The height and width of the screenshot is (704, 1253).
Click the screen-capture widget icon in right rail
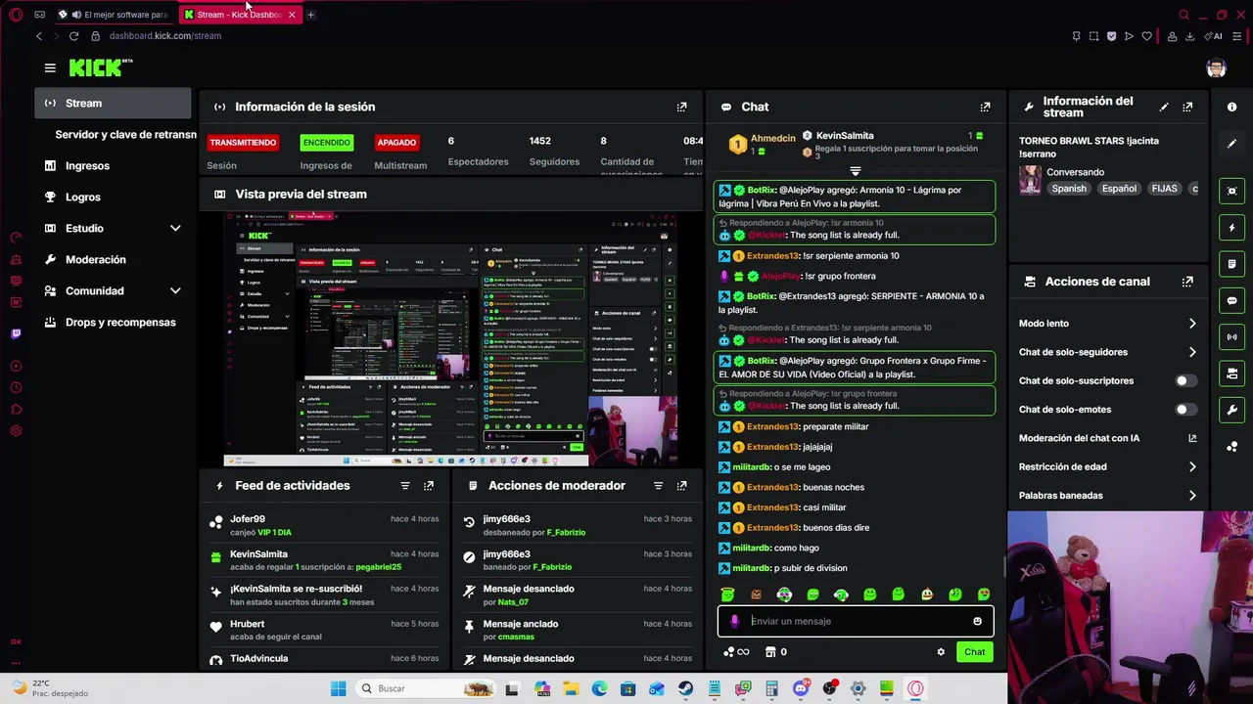tap(1232, 191)
